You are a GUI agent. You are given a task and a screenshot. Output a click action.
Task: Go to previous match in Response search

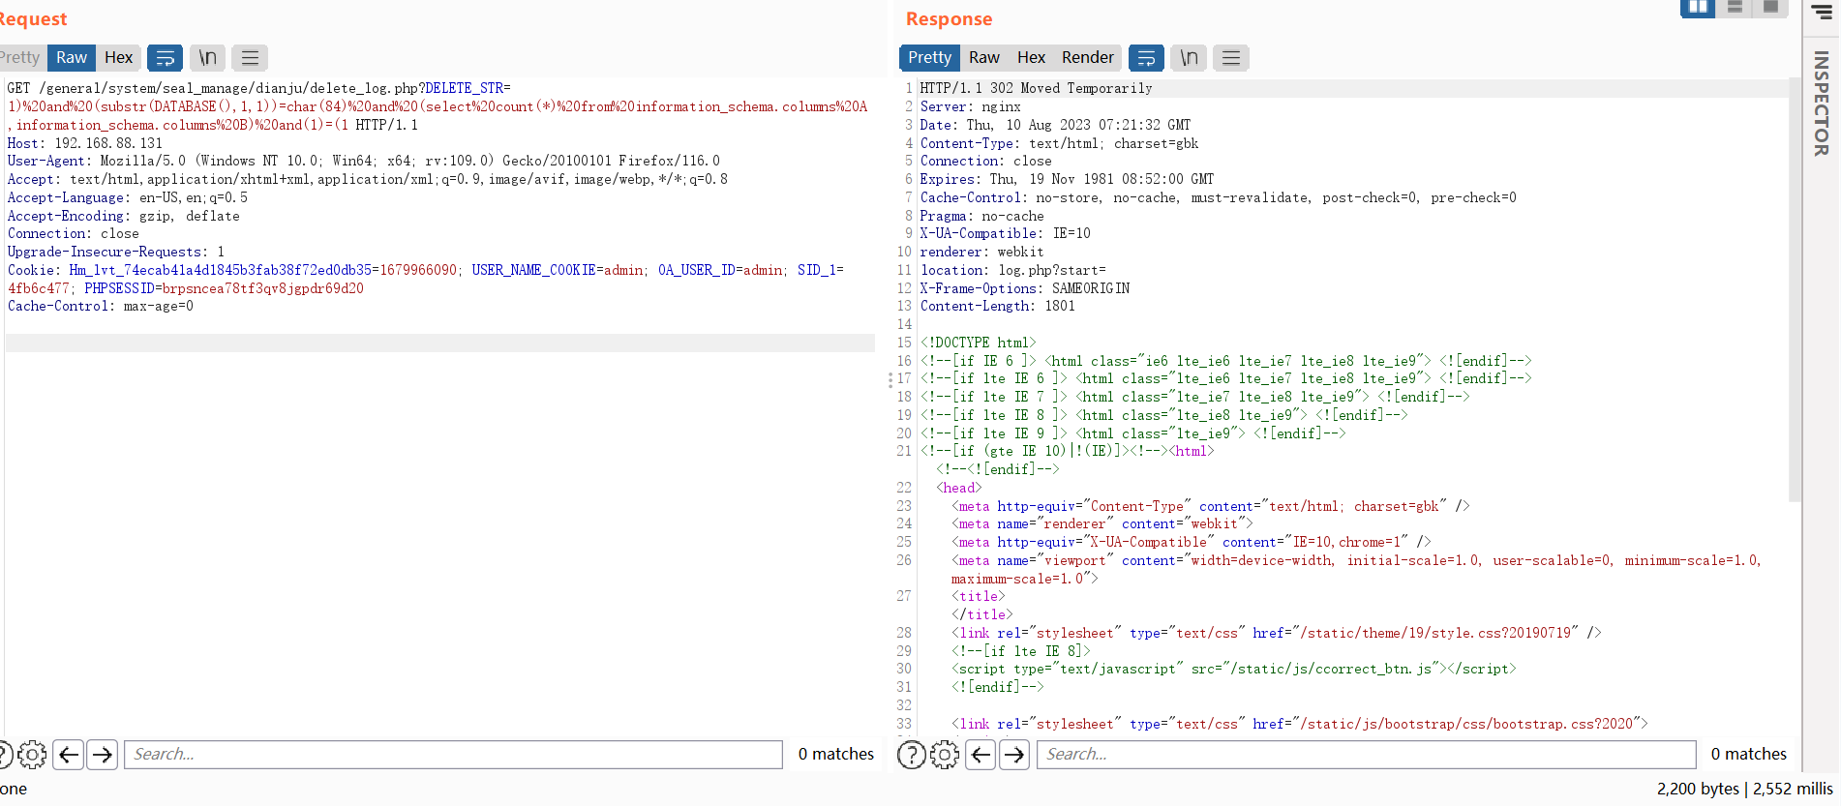tap(981, 755)
